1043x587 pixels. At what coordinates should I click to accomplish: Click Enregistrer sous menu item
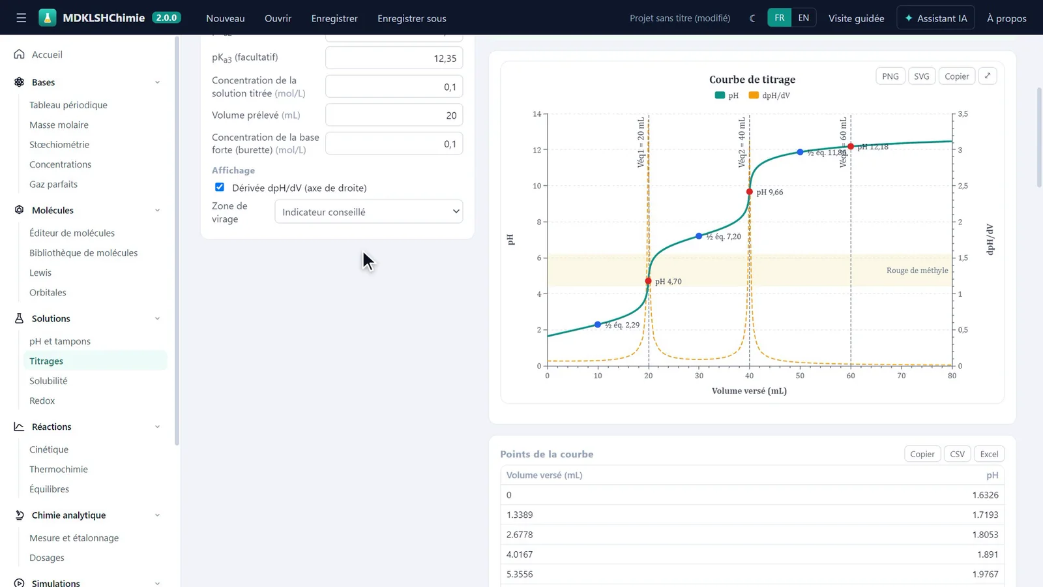[x=412, y=18]
